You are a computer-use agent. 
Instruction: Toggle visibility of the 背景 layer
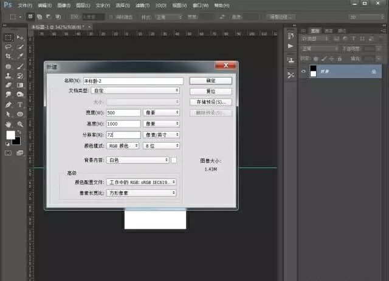point(304,71)
